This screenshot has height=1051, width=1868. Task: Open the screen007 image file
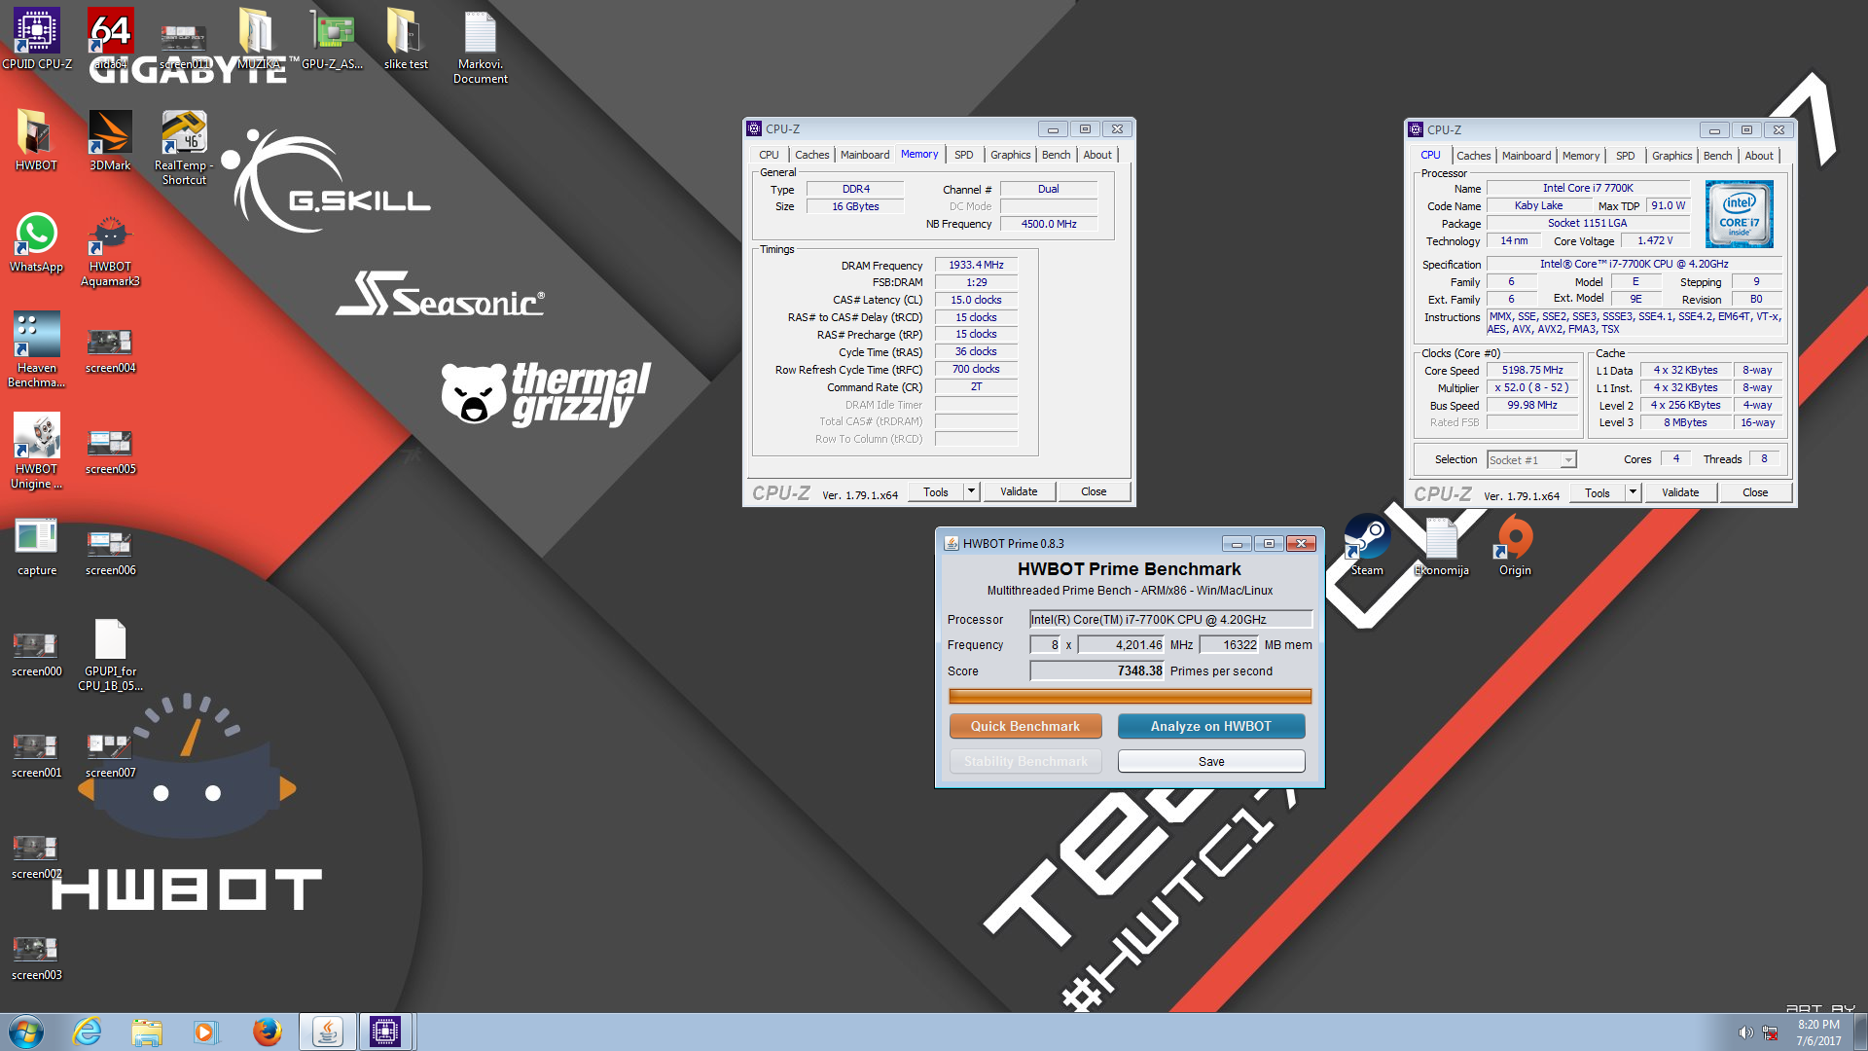tap(110, 755)
